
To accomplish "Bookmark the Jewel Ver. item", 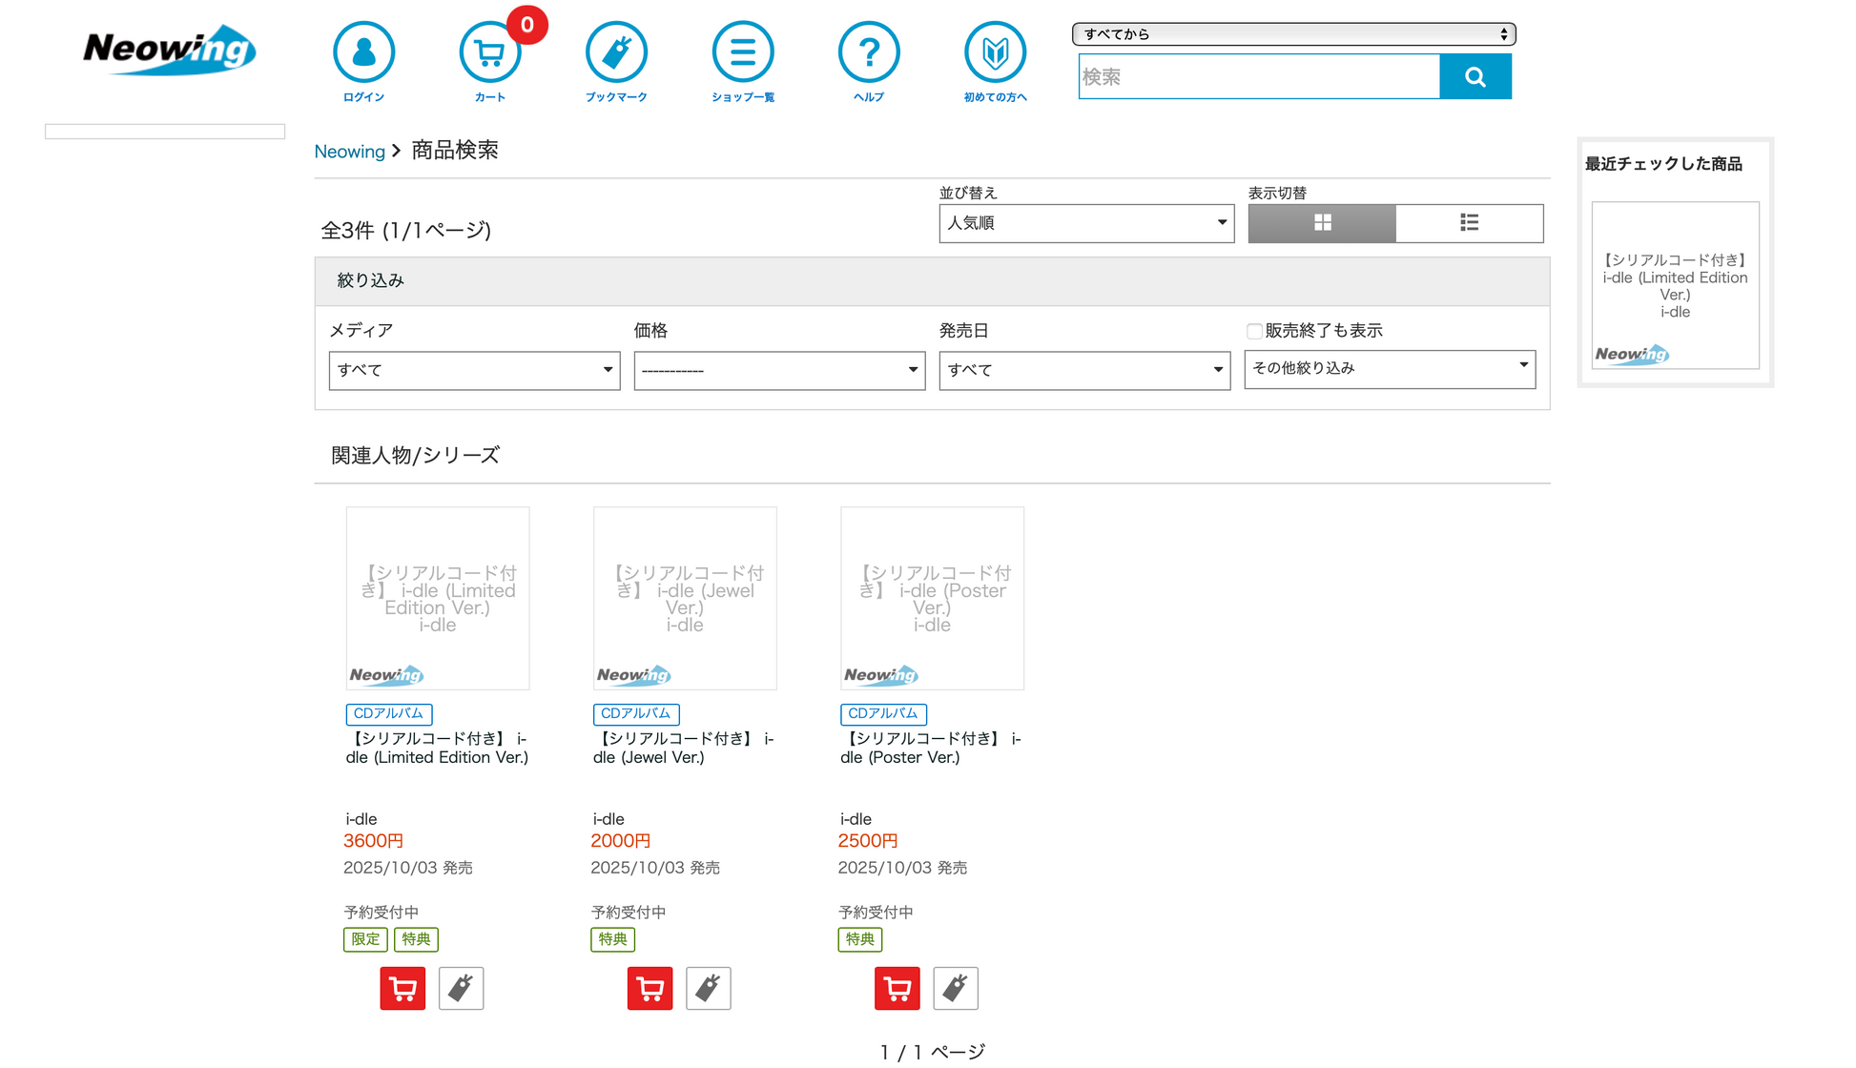I will pos(708,988).
